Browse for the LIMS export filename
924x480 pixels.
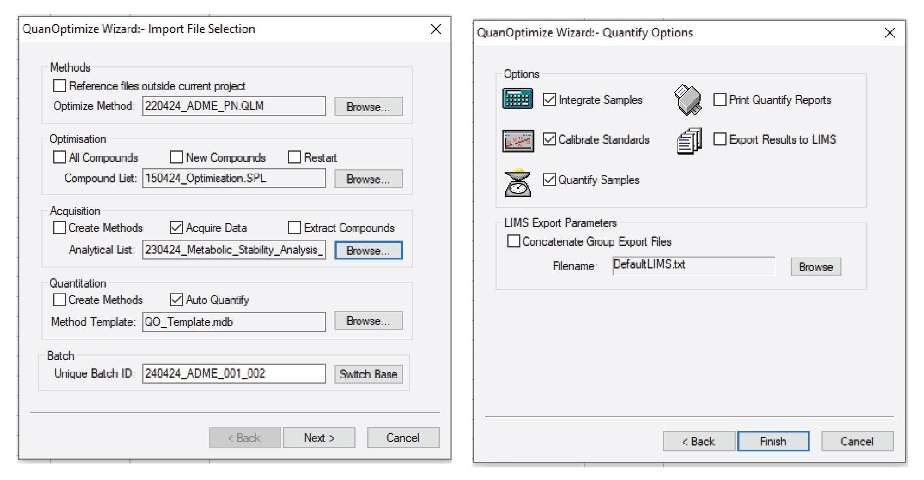click(816, 267)
